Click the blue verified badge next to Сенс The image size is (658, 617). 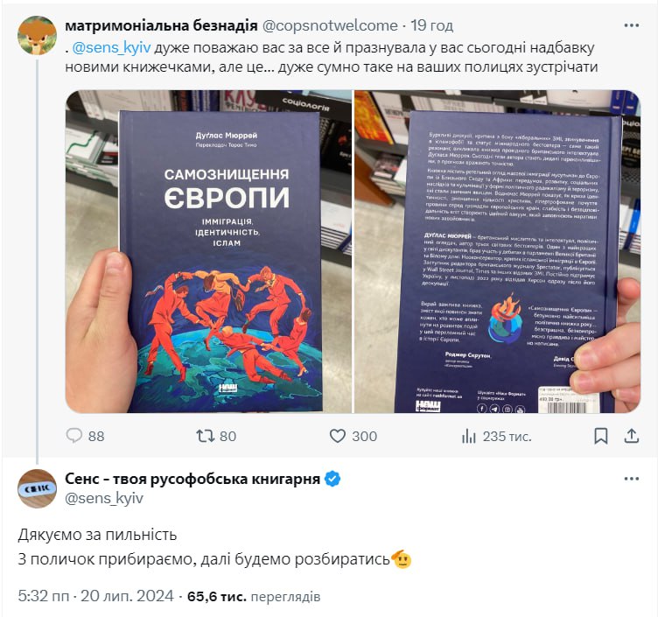click(x=332, y=479)
